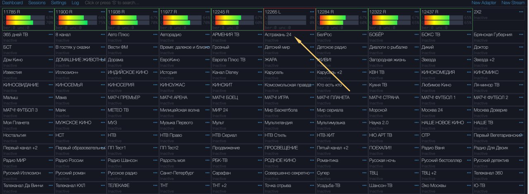Open the Dashboard menu item

coord(12,2)
